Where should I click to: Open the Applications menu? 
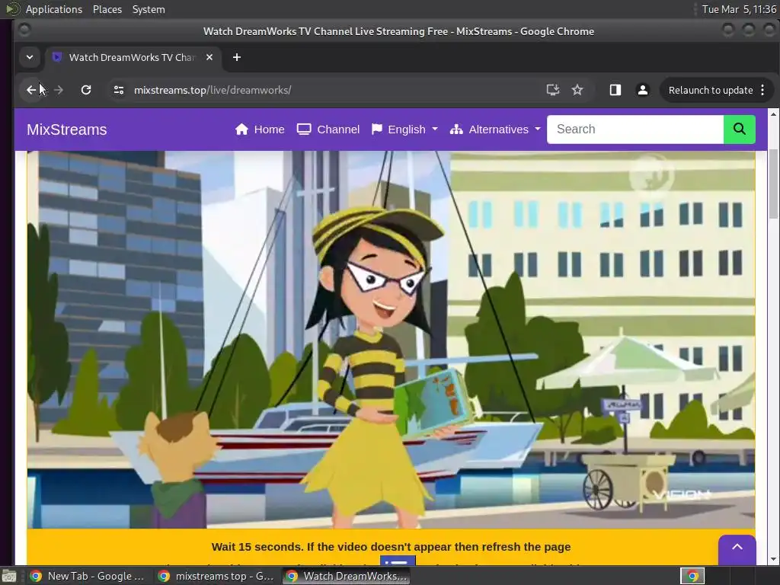tap(54, 9)
